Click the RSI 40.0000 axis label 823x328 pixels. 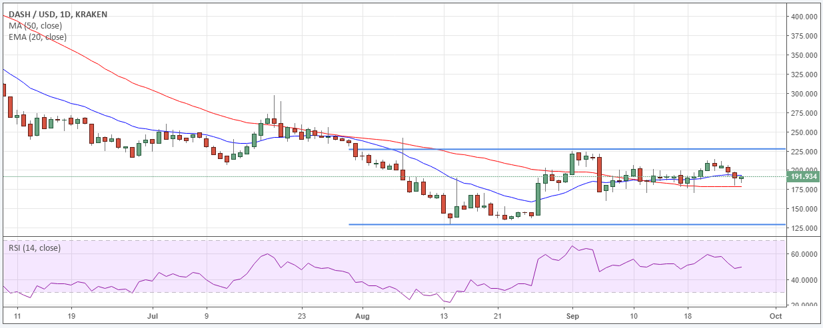point(803,280)
